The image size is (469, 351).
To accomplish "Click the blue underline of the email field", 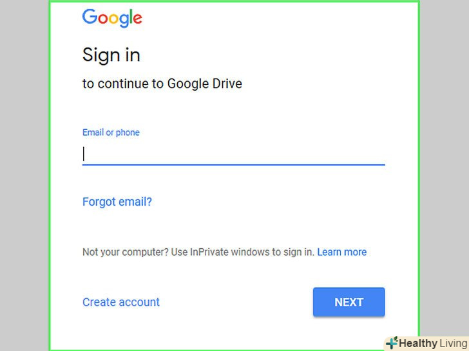I will tap(234, 165).
